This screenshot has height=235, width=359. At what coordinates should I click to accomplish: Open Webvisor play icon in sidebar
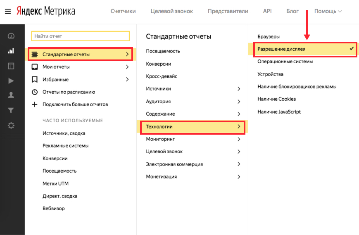coord(11,81)
